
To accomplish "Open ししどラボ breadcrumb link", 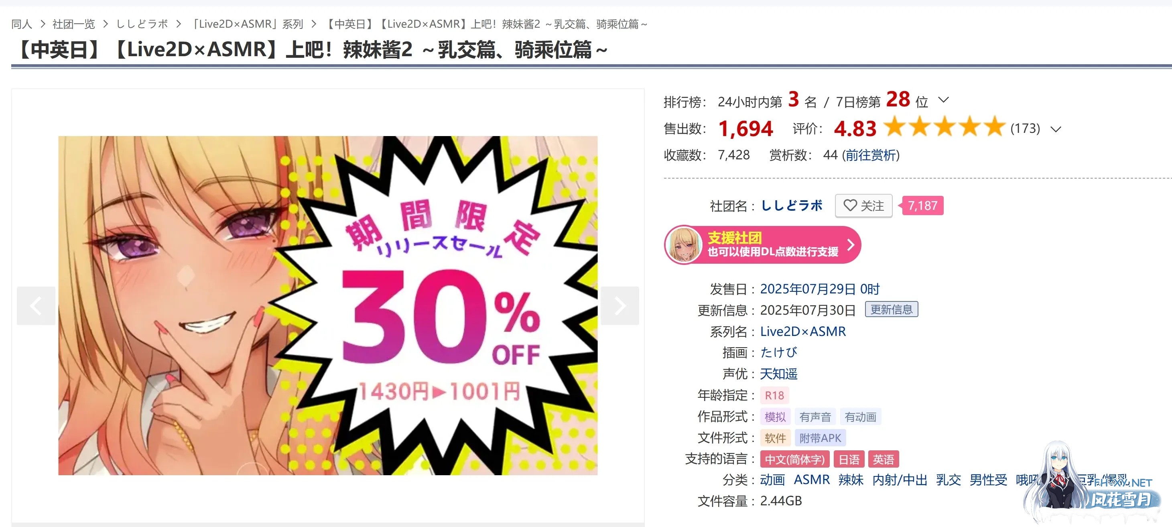I will 142,24.
